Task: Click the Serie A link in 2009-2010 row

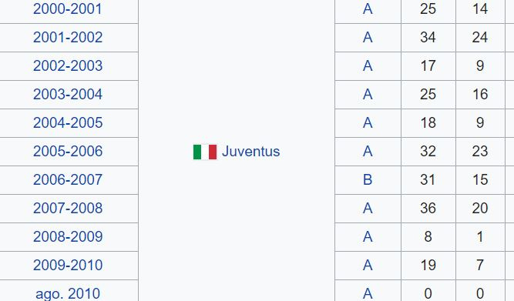Action: point(368,266)
